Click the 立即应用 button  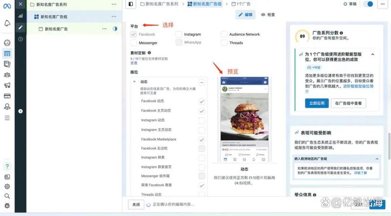coord(316,103)
